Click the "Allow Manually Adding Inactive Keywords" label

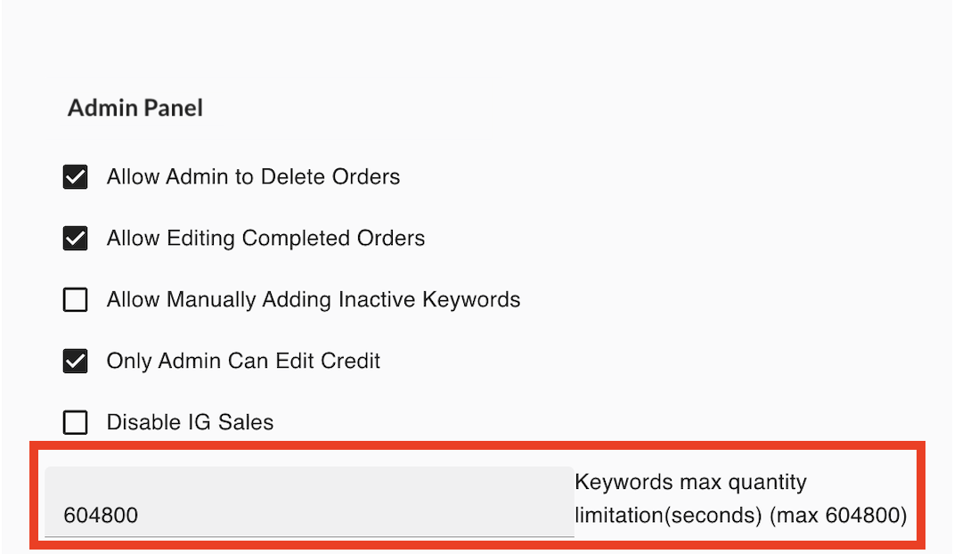coord(314,299)
